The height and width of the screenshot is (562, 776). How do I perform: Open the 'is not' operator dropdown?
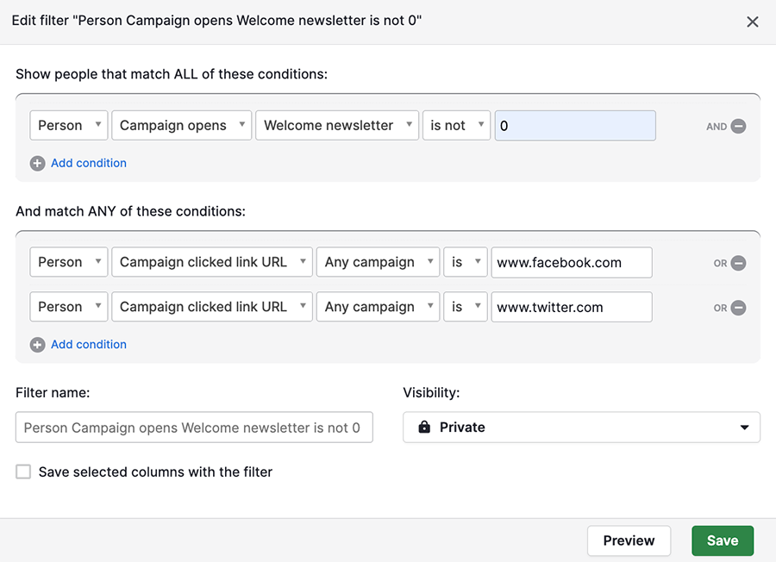coord(456,126)
